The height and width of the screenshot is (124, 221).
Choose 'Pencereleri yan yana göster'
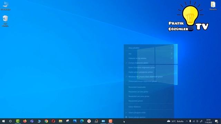[149, 96]
